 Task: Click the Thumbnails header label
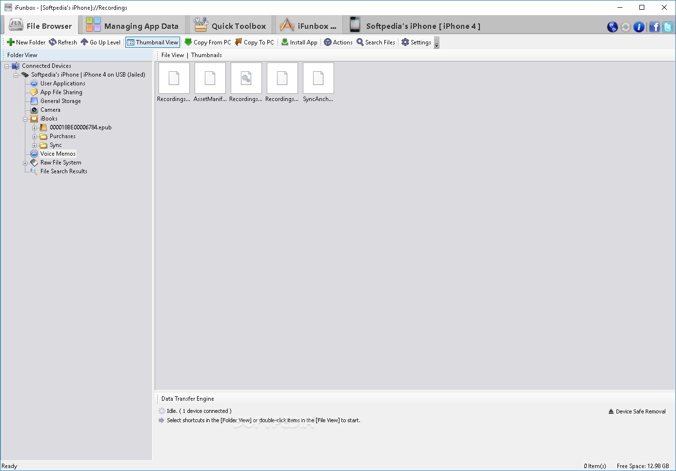click(x=206, y=55)
